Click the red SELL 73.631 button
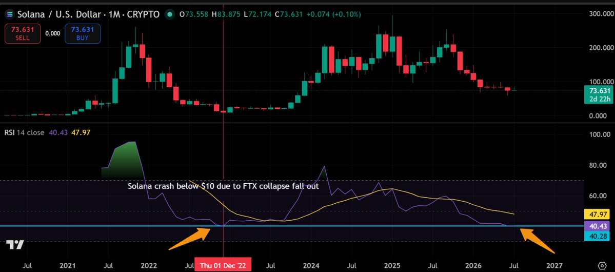The image size is (615, 272). tap(23, 33)
